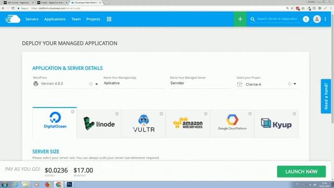Edit the Name Your Managed App field
334x188 pixels.
click(134, 83)
